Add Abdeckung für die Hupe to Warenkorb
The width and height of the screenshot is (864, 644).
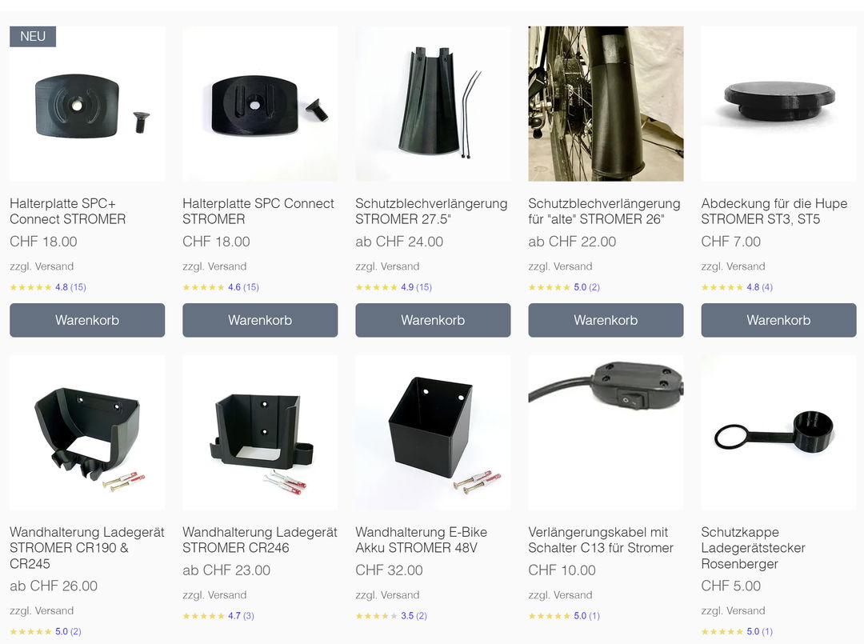pyautogui.click(x=778, y=320)
